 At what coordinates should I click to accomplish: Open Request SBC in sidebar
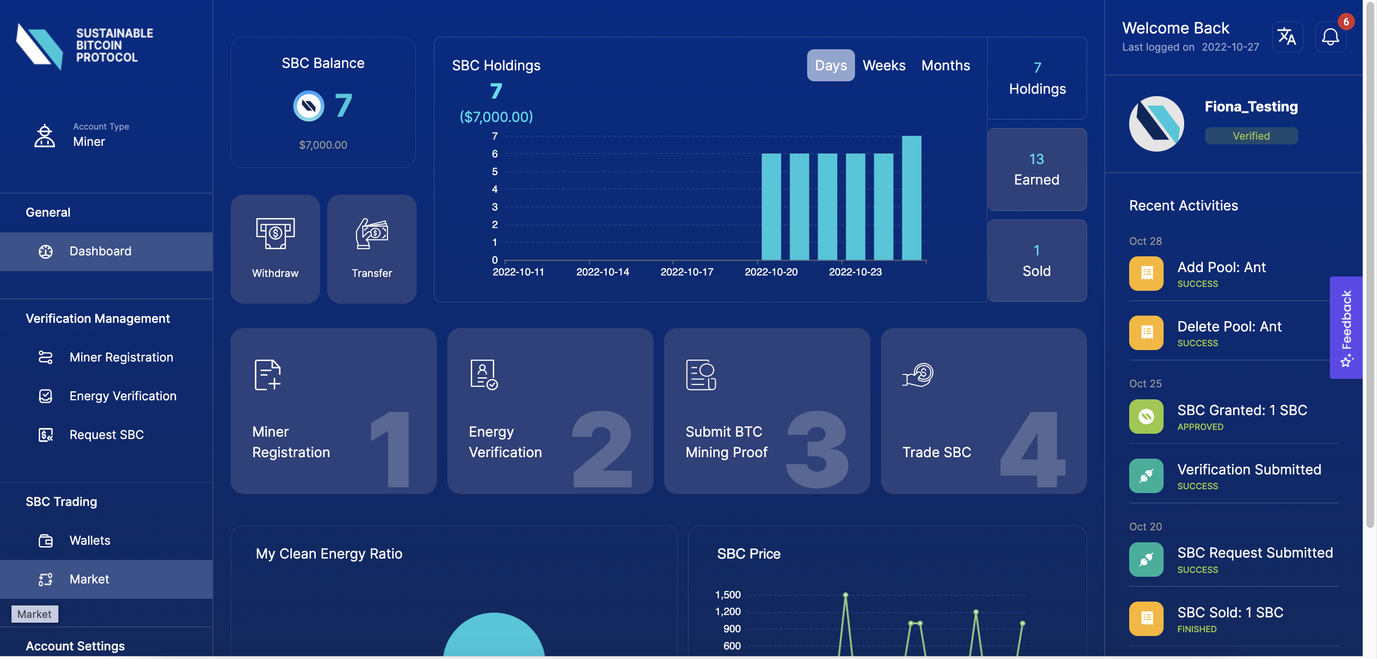(106, 435)
